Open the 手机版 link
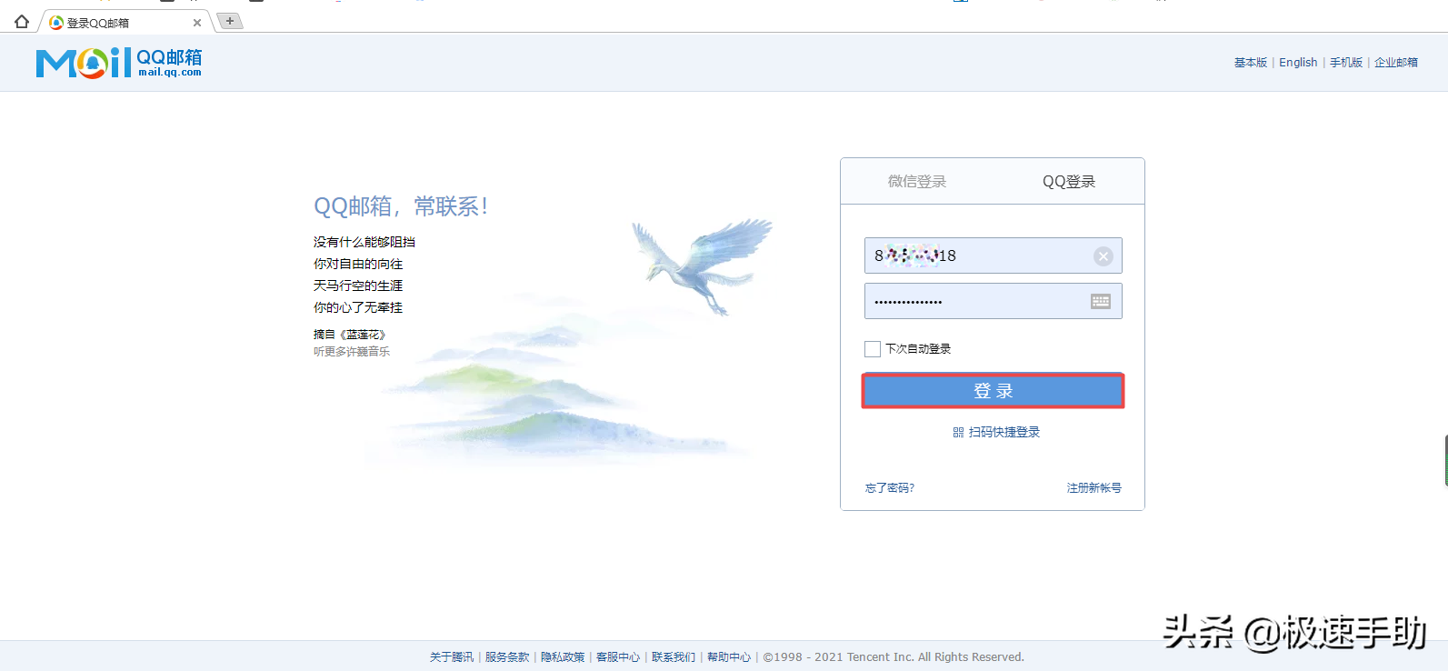Image resolution: width=1448 pixels, height=671 pixels. 1345,63
